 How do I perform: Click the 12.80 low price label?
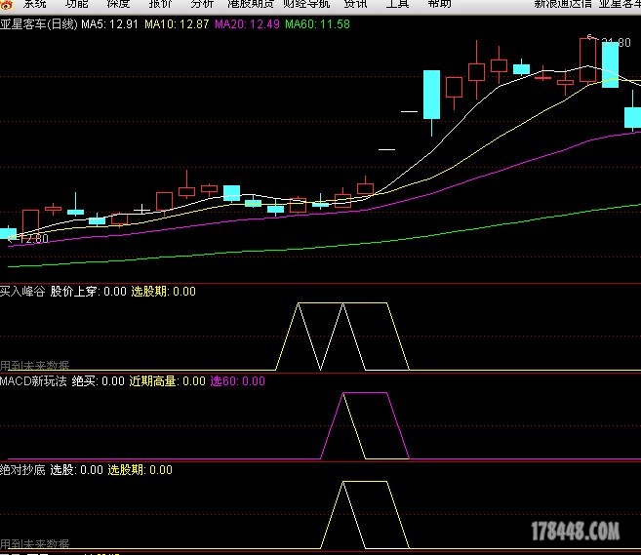point(33,238)
